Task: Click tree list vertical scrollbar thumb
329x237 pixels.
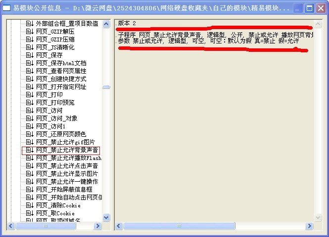Action: click(x=106, y=87)
